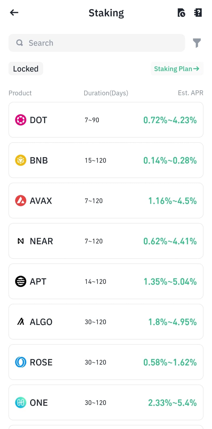Viewport: 212px width, 429px height.
Task: Open staking history icon
Action: (x=181, y=13)
